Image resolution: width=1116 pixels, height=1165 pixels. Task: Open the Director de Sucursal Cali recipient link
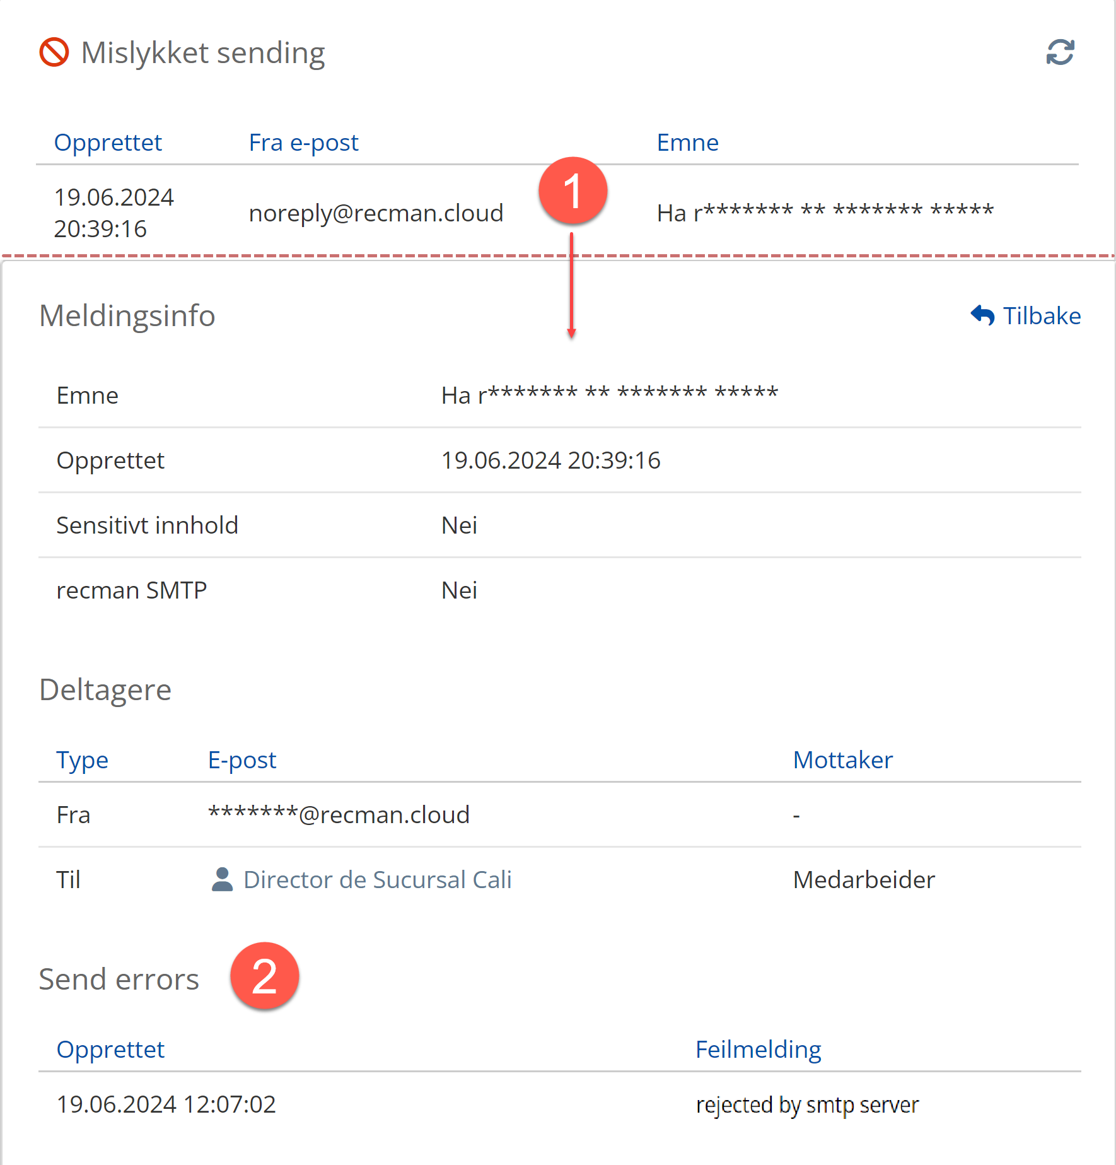click(x=377, y=879)
